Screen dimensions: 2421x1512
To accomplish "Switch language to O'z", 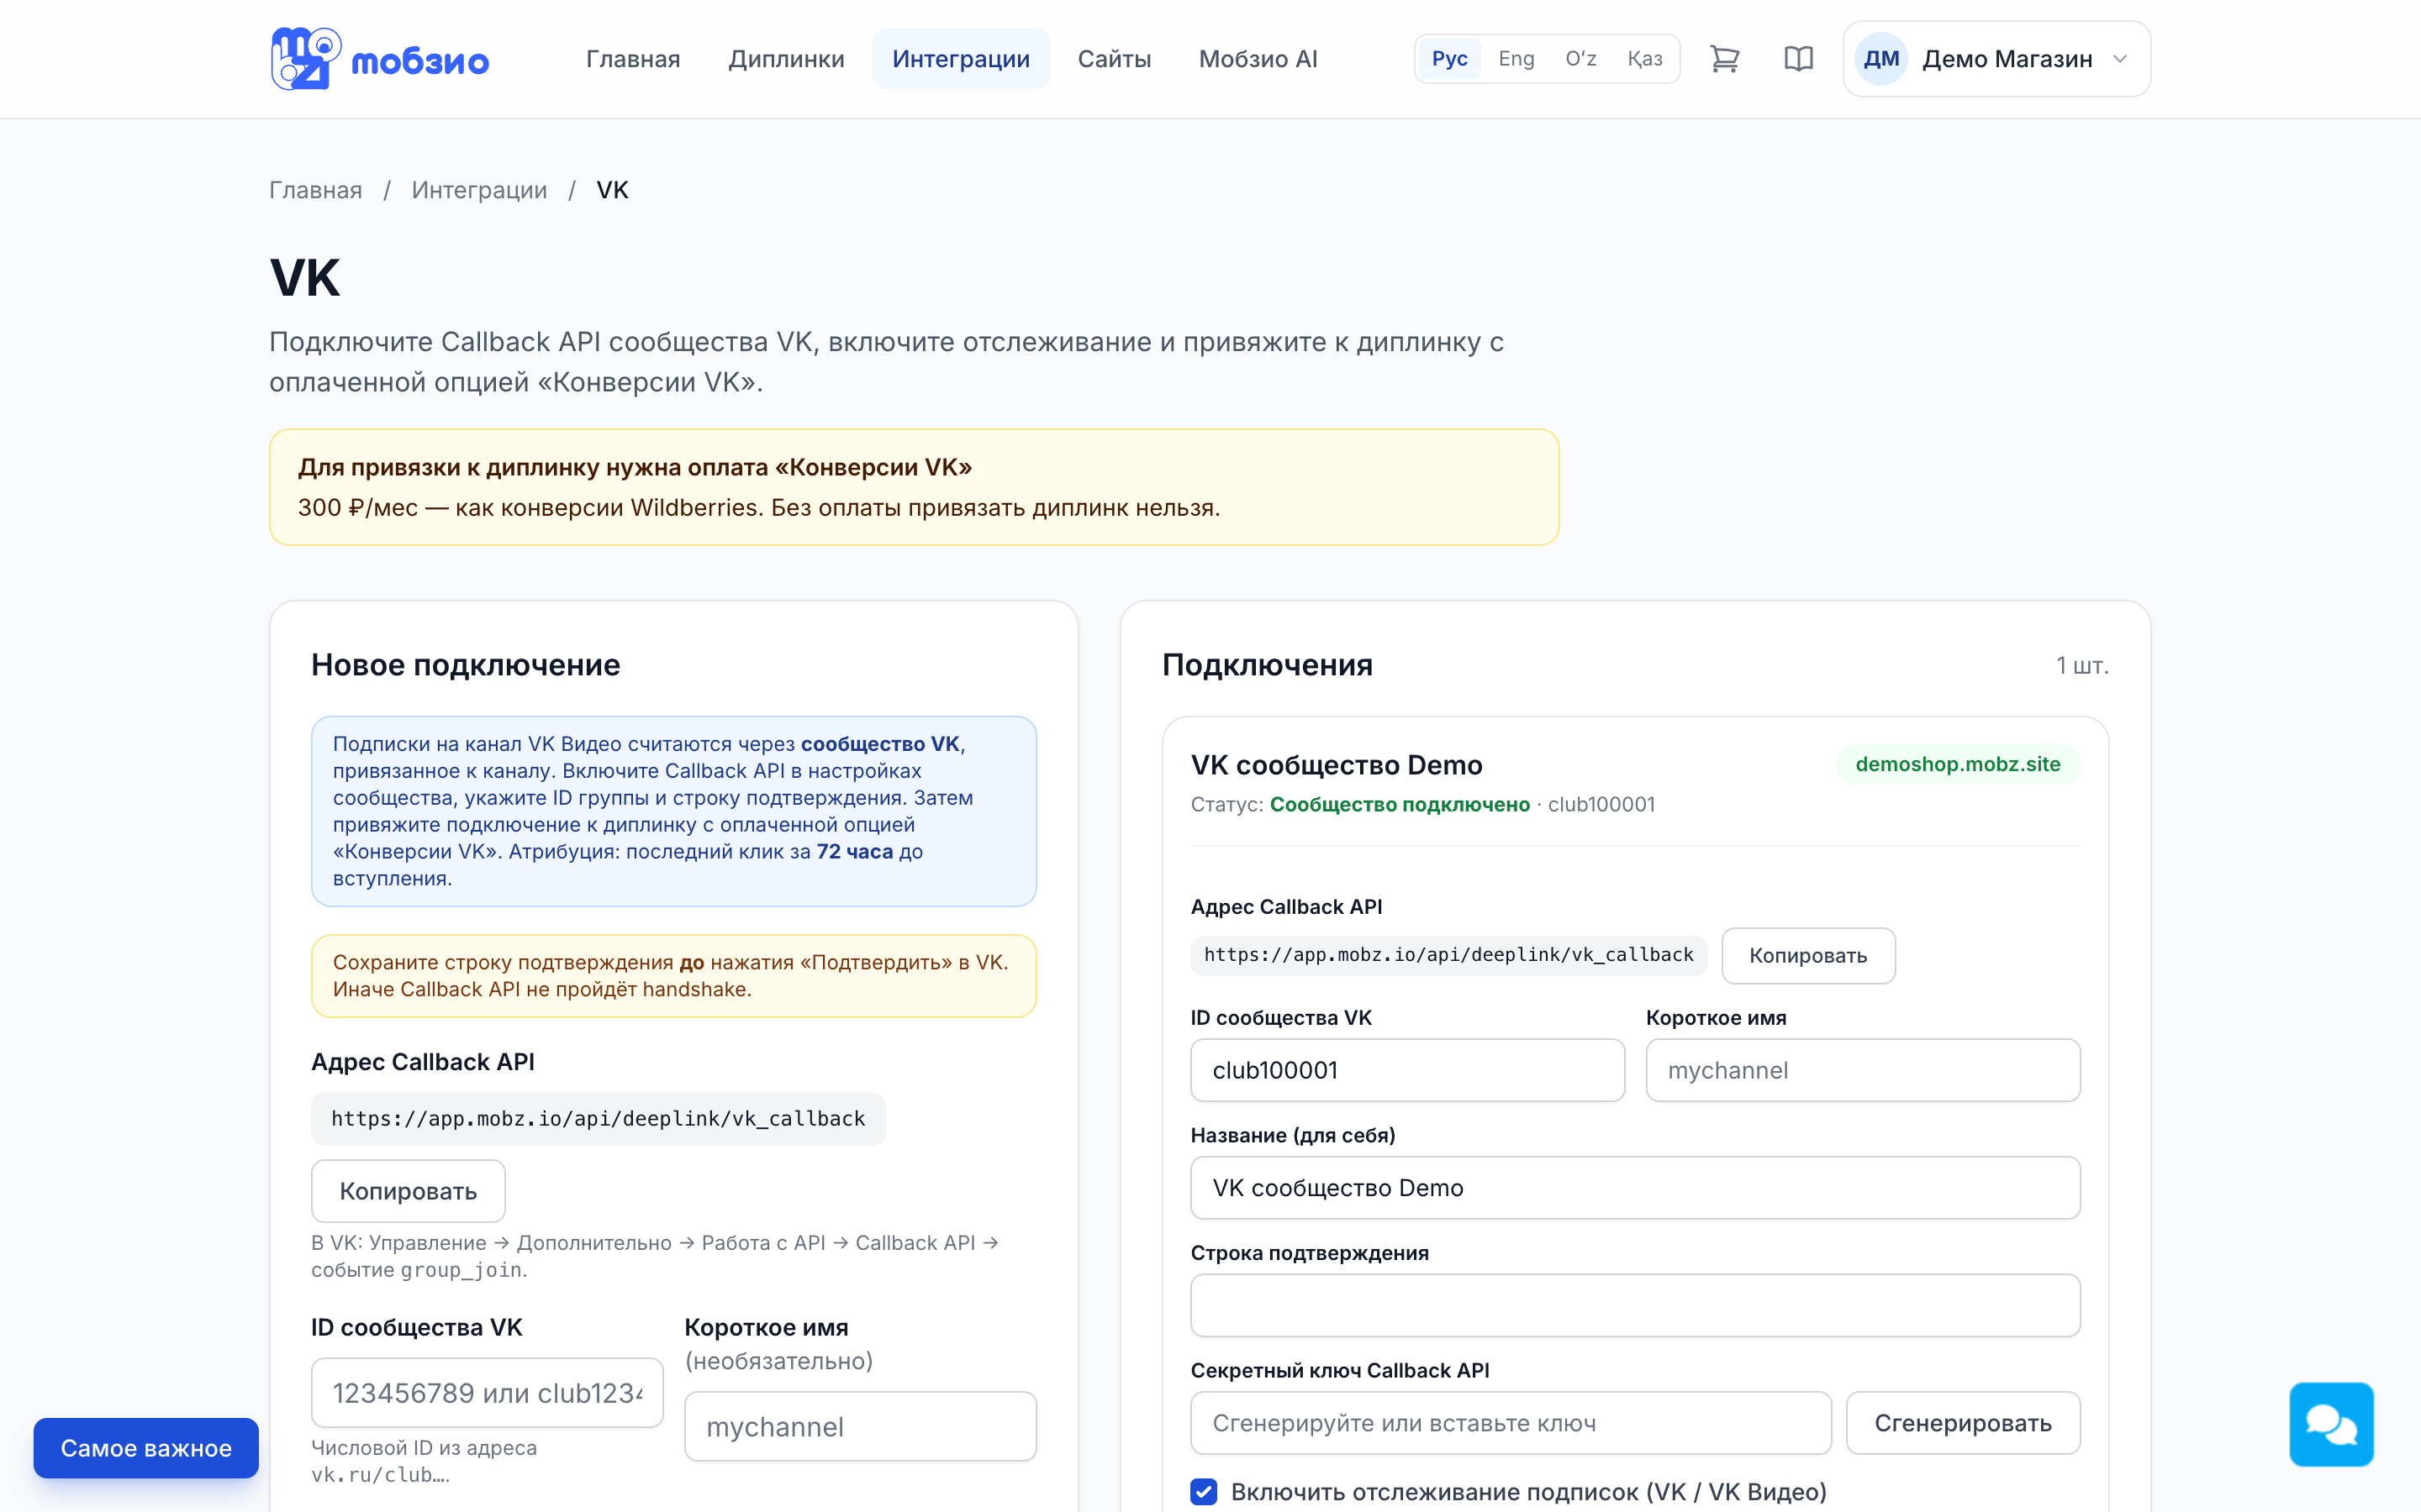I will pyautogui.click(x=1580, y=59).
